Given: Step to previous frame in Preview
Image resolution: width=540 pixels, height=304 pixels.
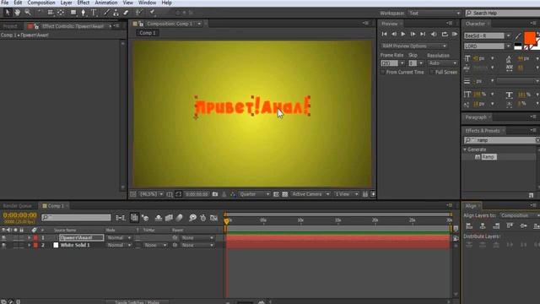Looking at the screenshot, I should pyautogui.click(x=394, y=34).
